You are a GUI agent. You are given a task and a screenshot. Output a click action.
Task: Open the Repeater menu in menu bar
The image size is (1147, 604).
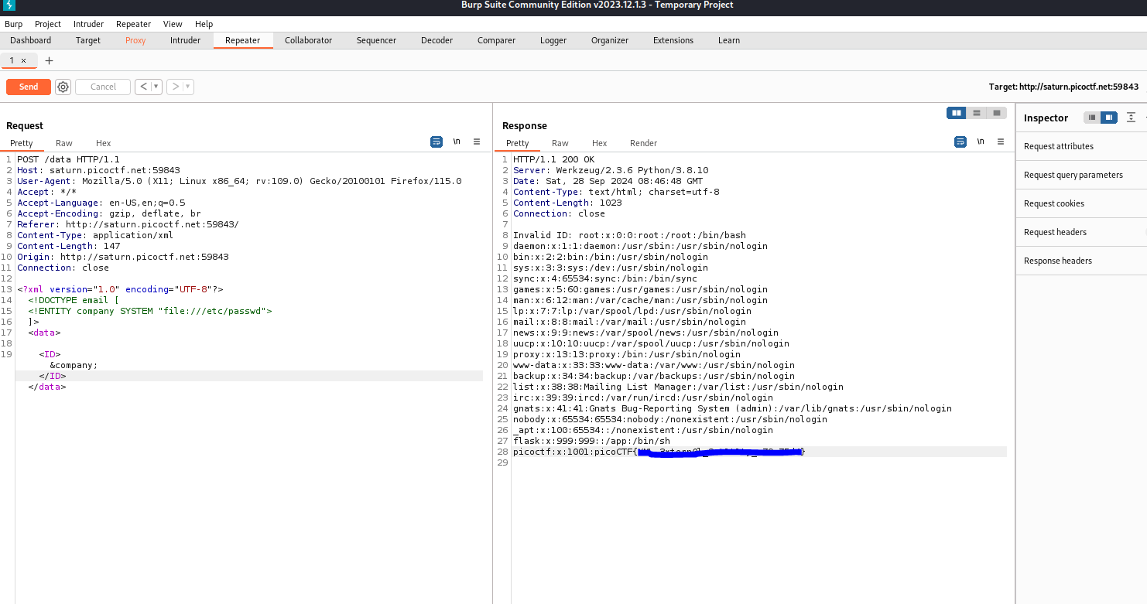click(x=133, y=24)
